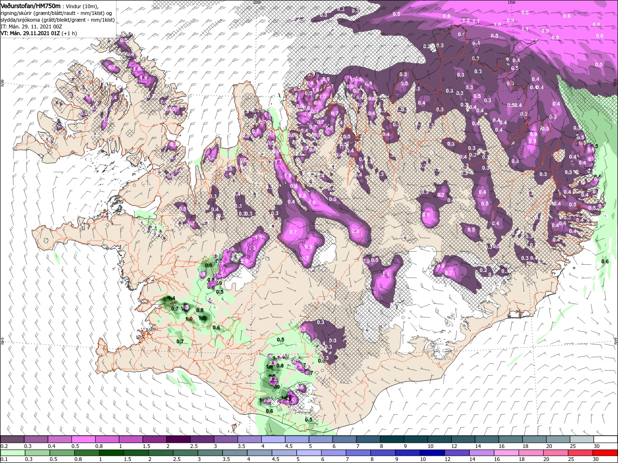Click the '15W' longitude label at map top

point(510,2)
